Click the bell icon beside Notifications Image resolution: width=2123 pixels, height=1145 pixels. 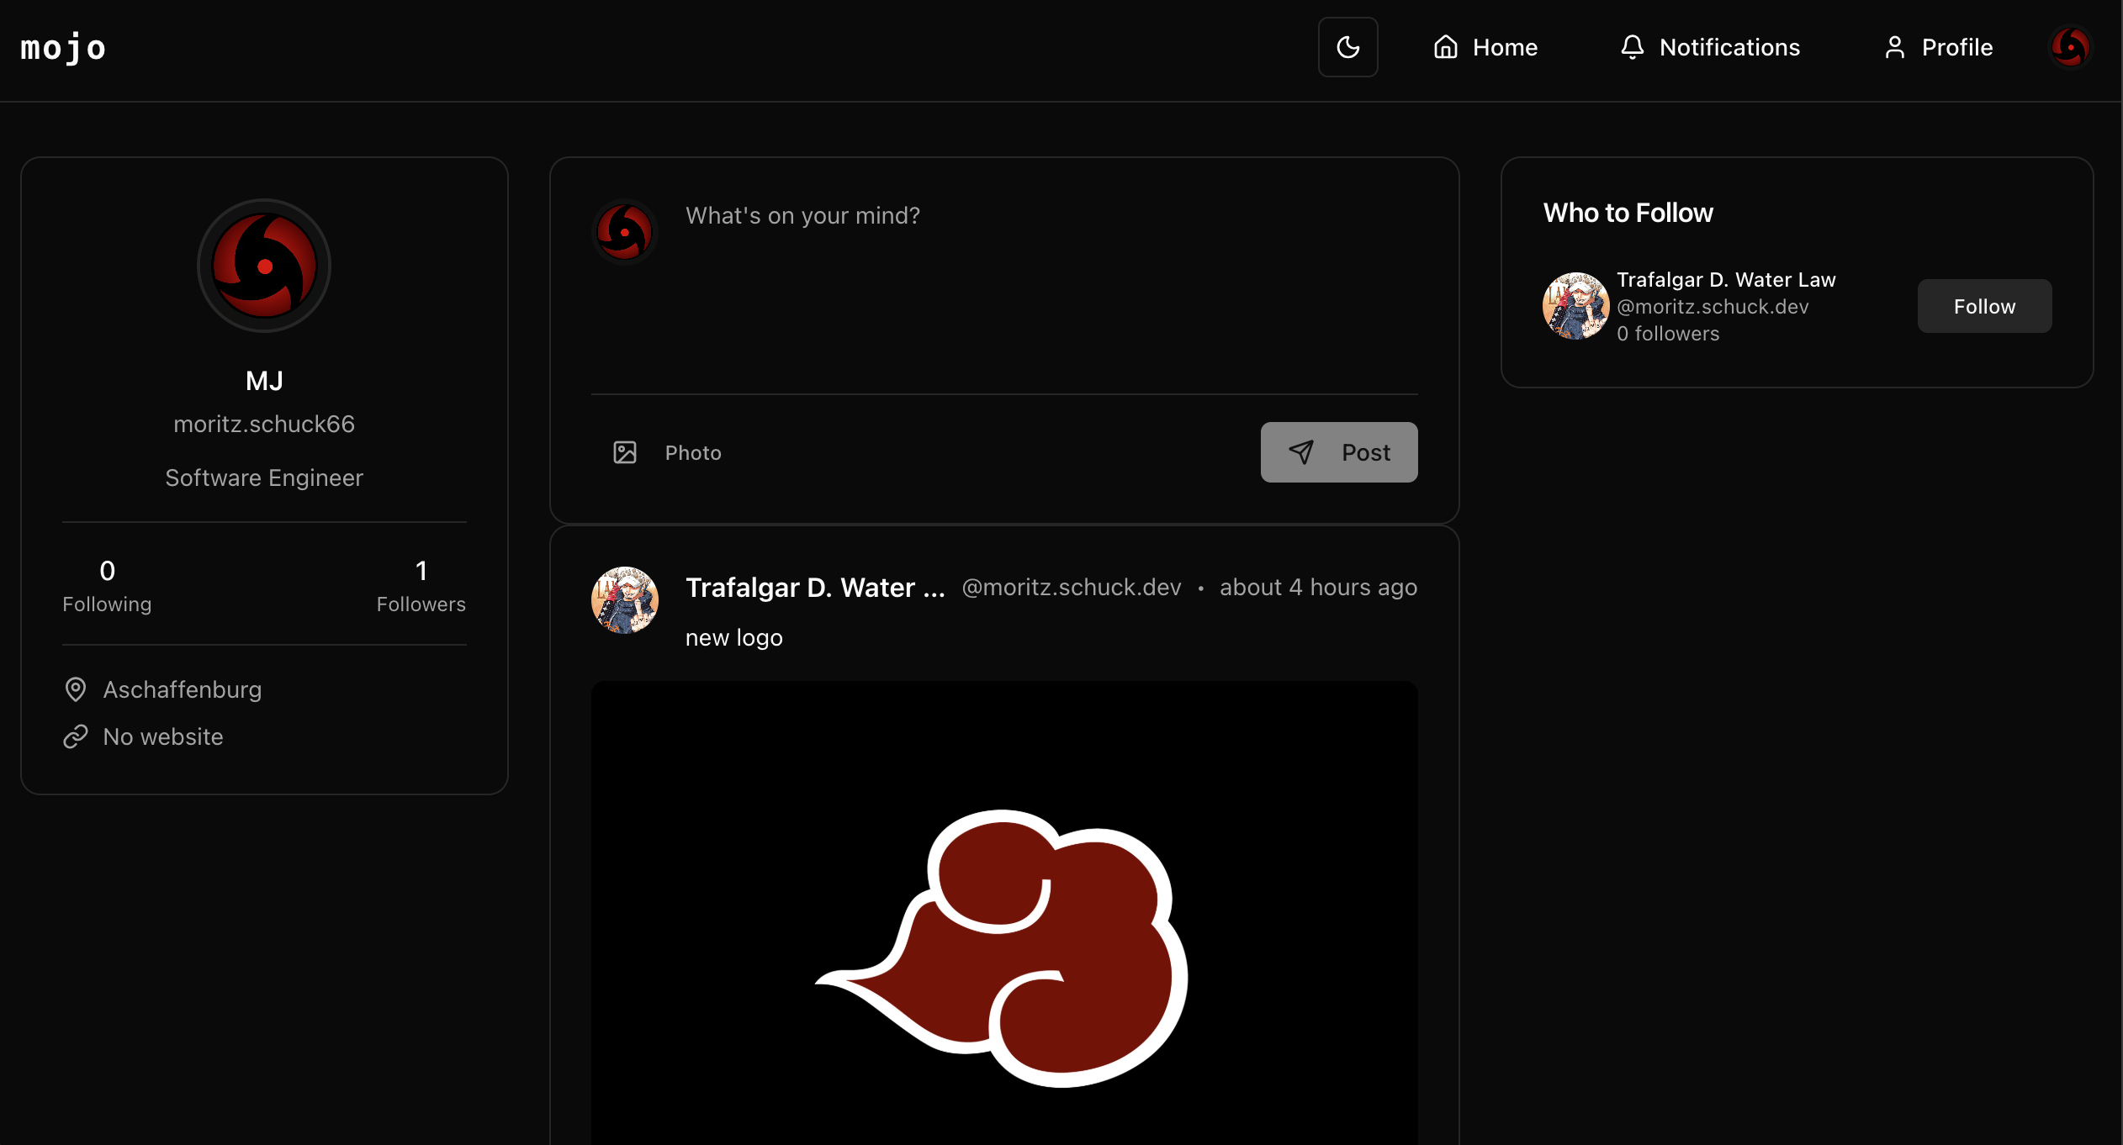pyautogui.click(x=1632, y=47)
